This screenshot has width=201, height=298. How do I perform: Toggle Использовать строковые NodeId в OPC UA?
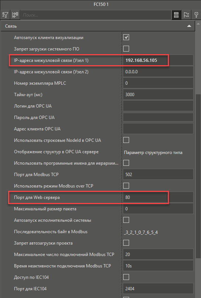click(x=126, y=140)
